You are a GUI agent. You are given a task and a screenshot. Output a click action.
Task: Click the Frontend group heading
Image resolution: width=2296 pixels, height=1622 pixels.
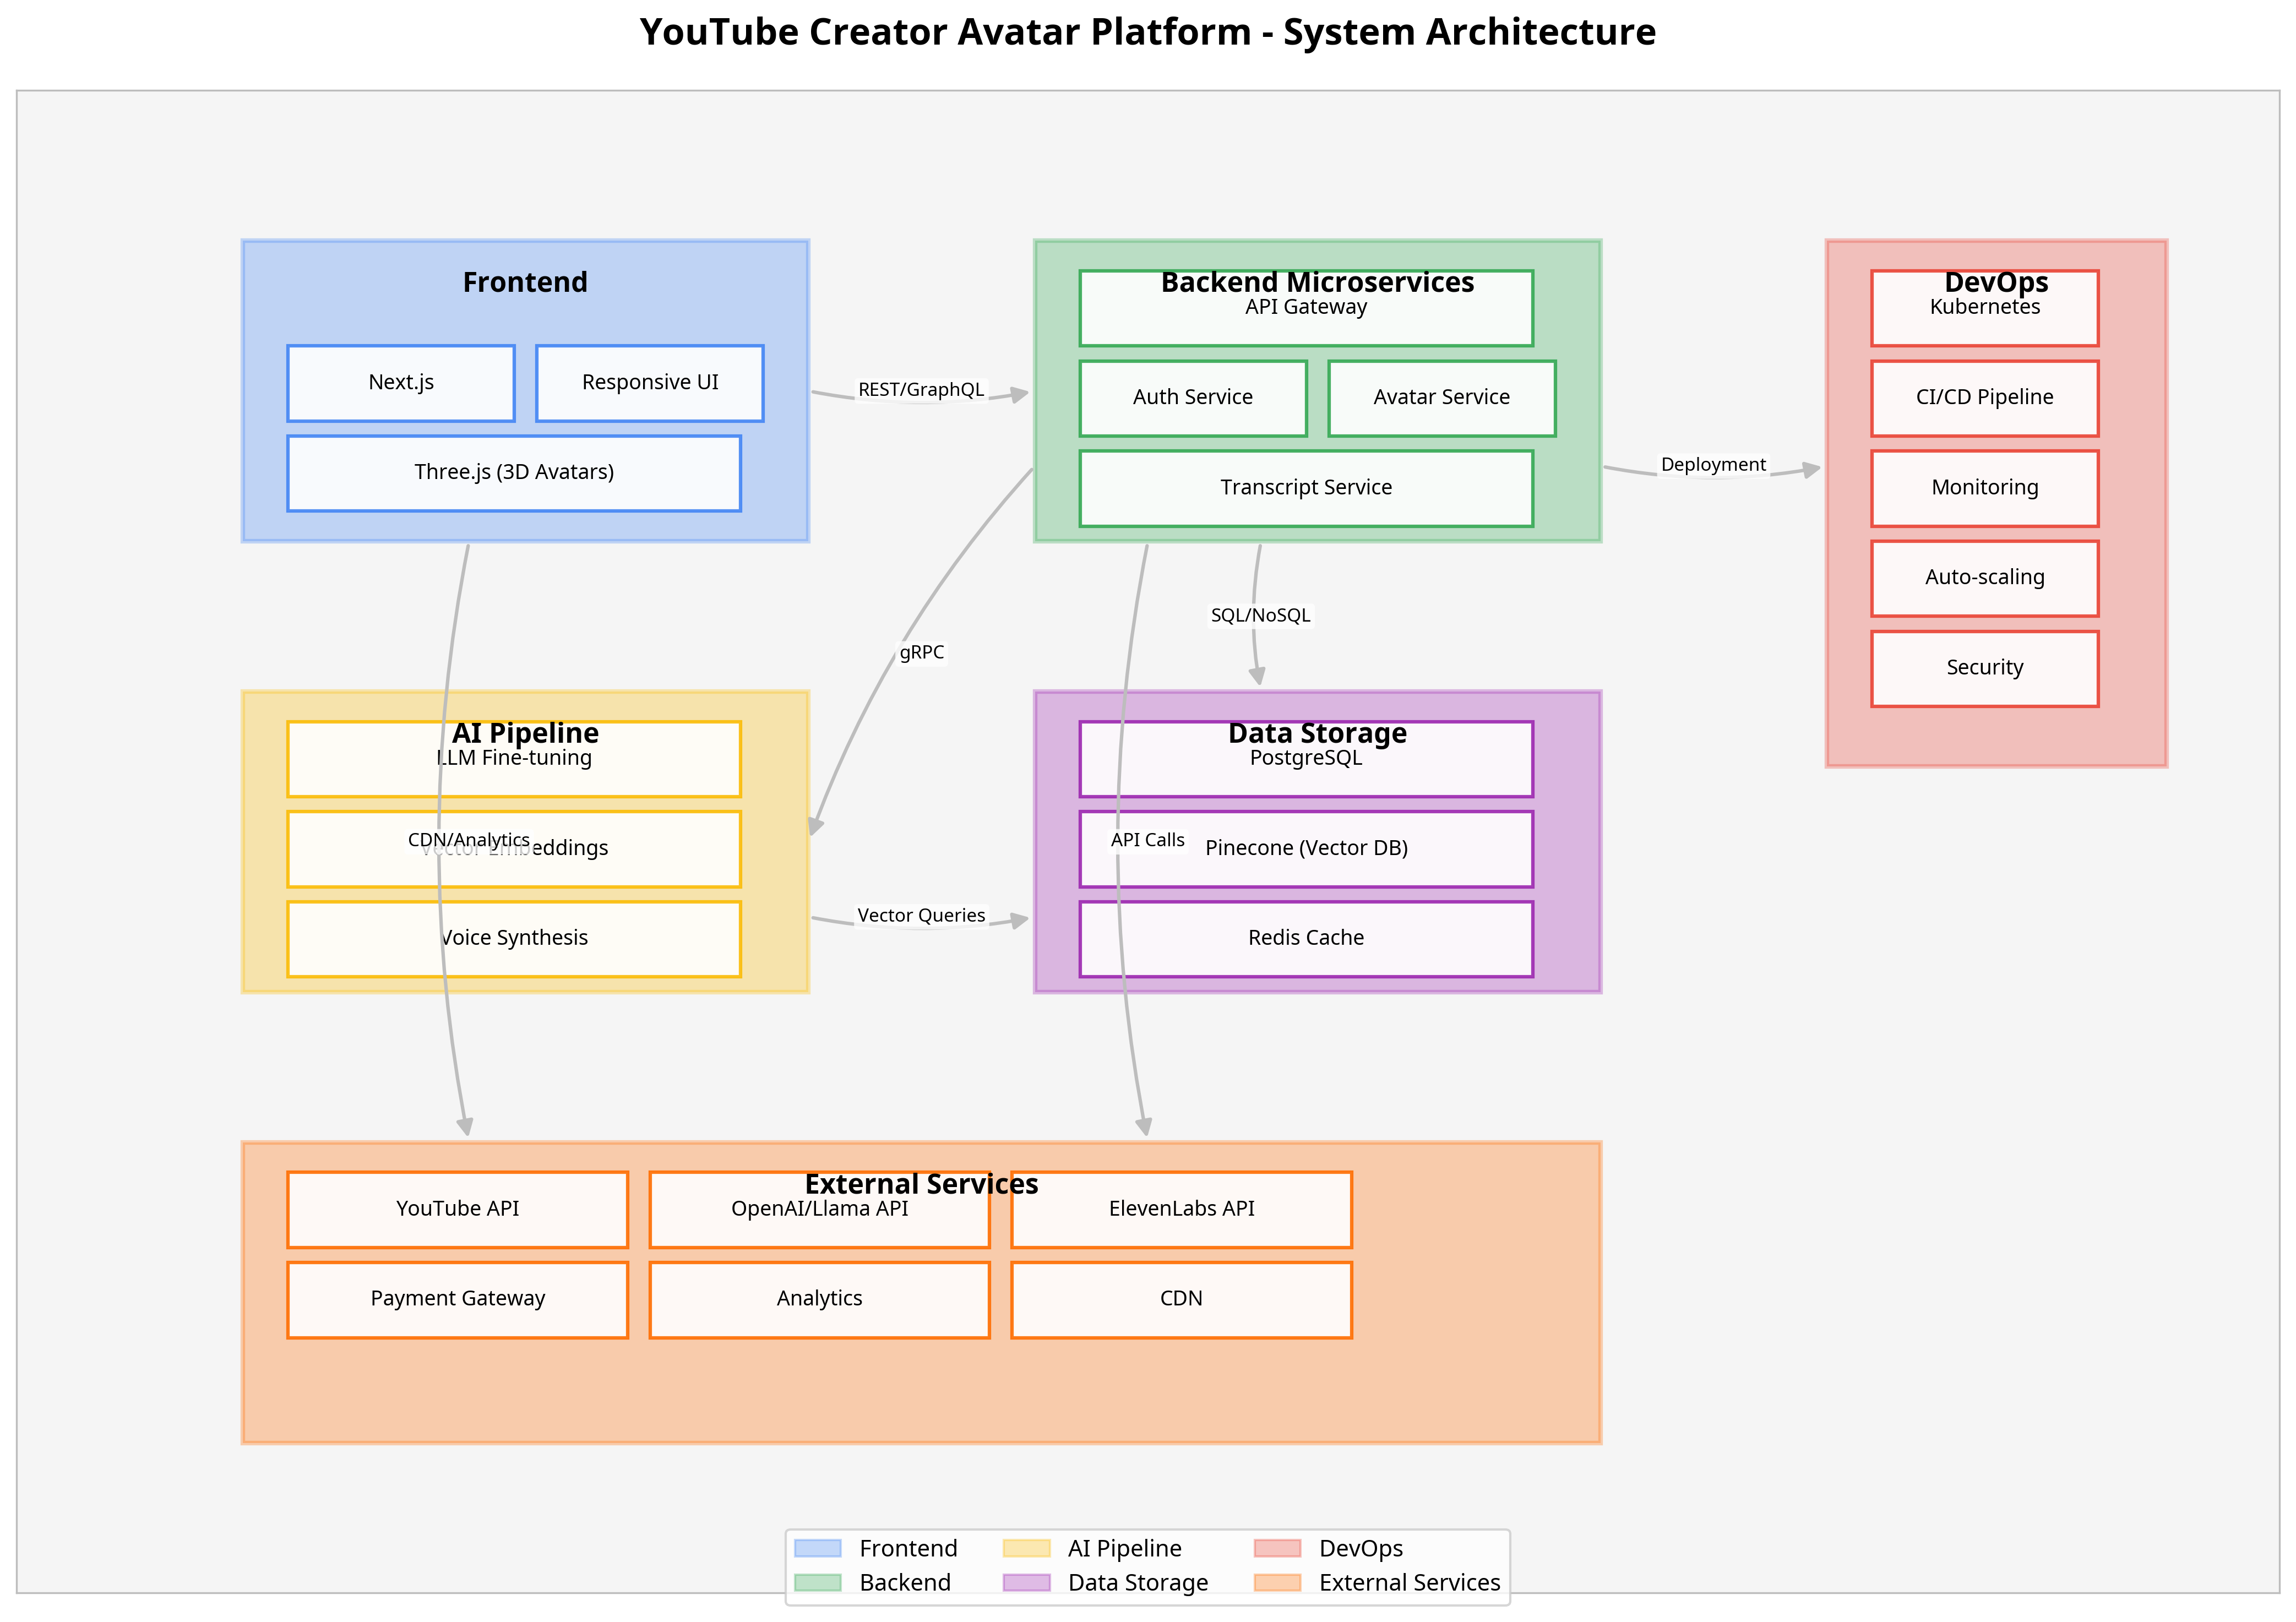click(x=525, y=283)
